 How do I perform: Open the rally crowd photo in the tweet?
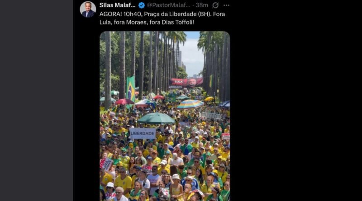point(165,116)
